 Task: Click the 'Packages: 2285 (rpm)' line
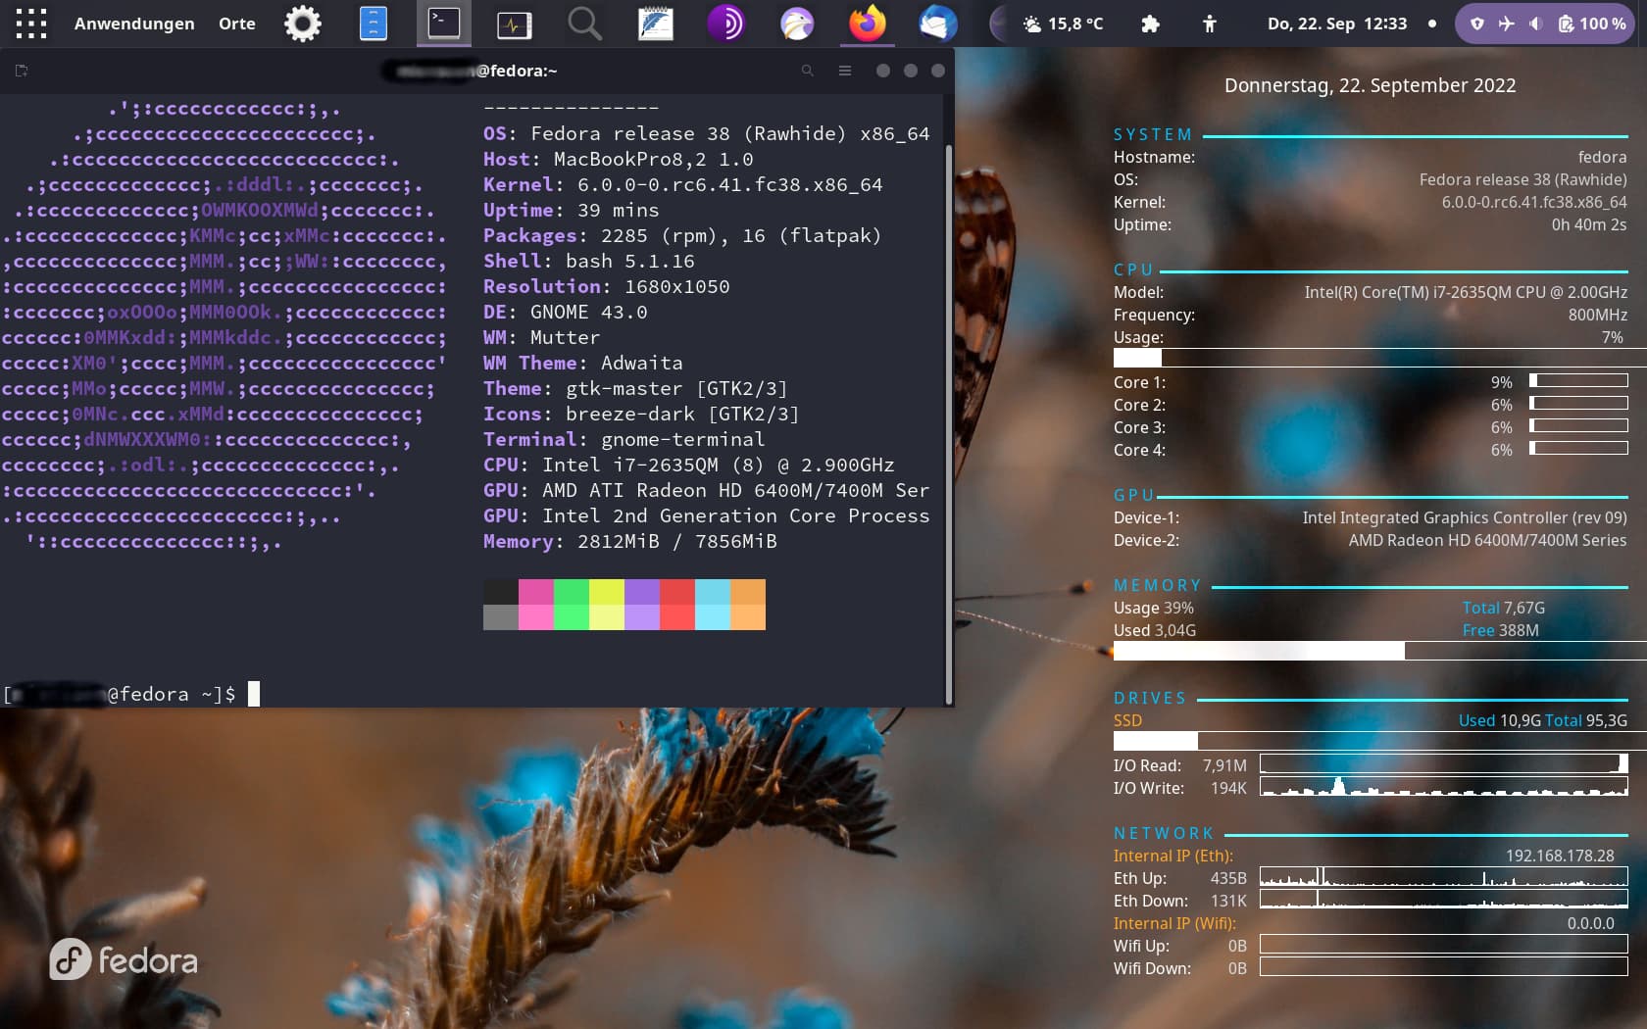click(682, 235)
